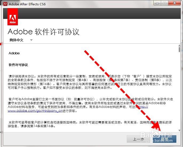This screenshot has height=147, width=183.
Task: Click the paragraph starting 客户可与Adobe直接订立
Action: (x=90, y=105)
